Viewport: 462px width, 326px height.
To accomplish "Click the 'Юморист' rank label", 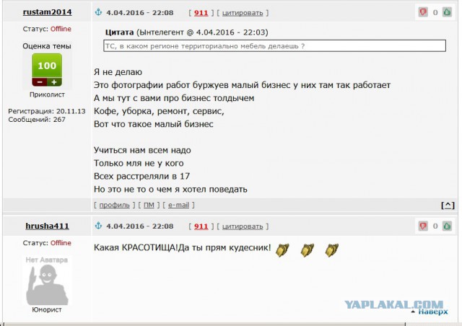I will click(47, 310).
